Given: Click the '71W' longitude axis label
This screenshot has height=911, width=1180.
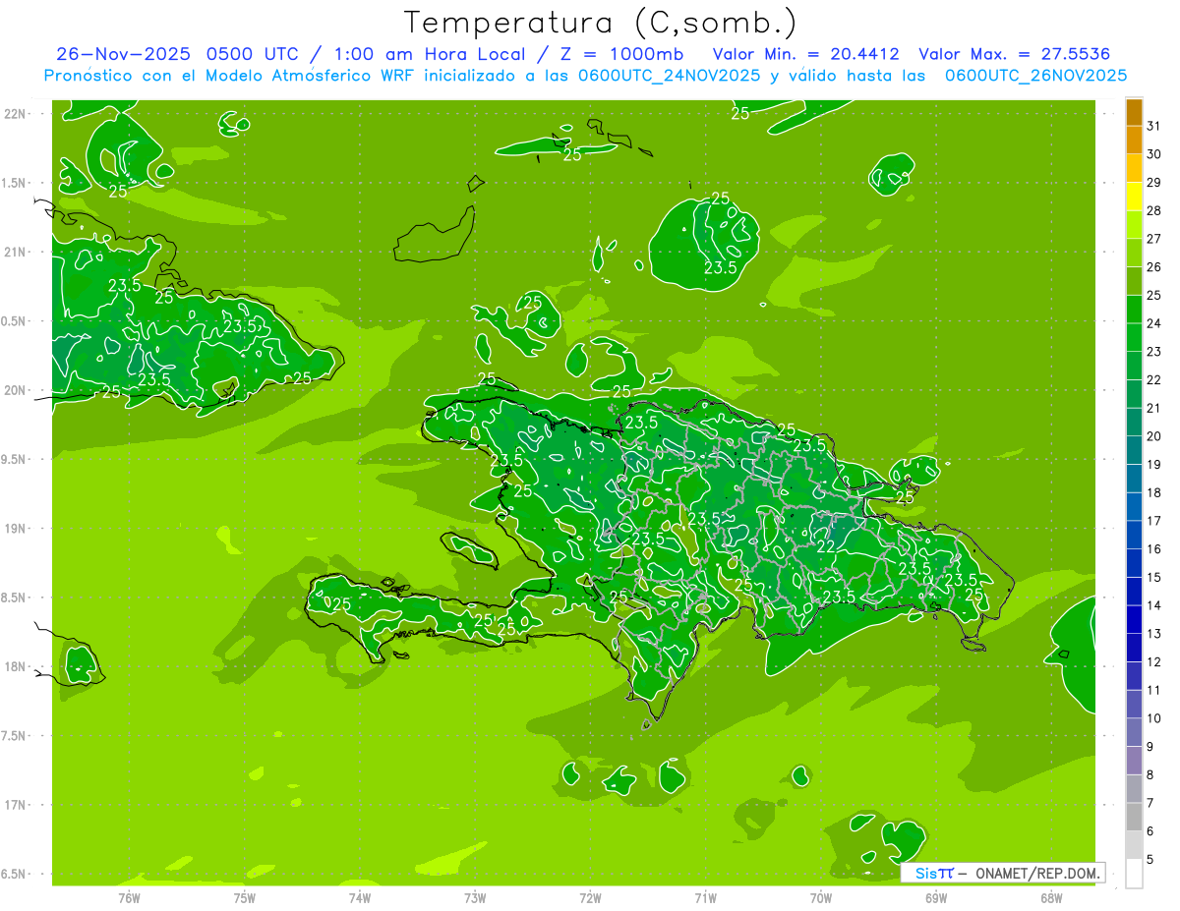Looking at the screenshot, I should [705, 897].
